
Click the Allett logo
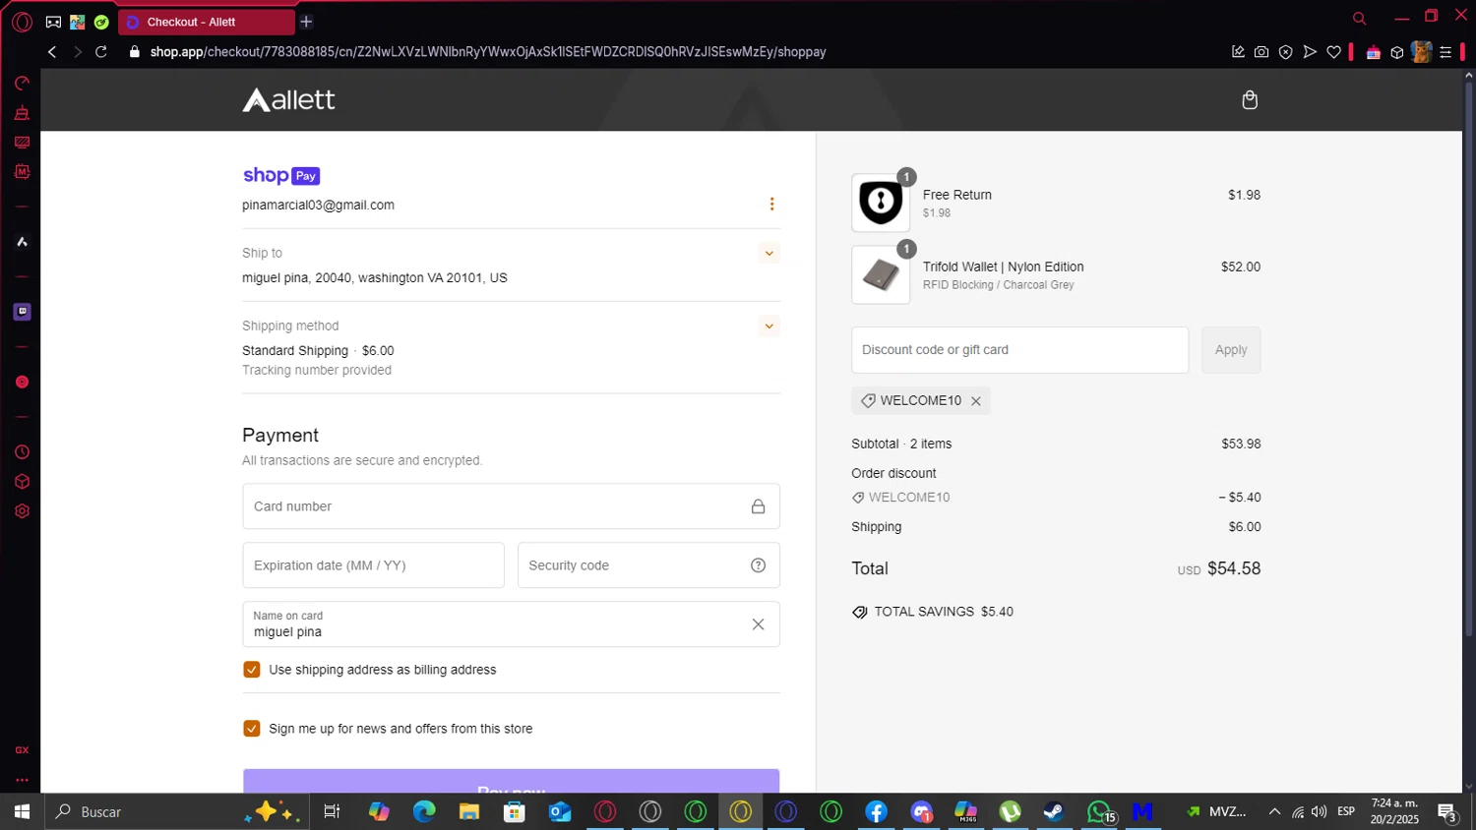pyautogui.click(x=289, y=99)
